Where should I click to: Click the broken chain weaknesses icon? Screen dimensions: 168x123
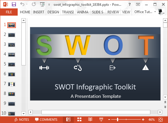tap(78, 68)
